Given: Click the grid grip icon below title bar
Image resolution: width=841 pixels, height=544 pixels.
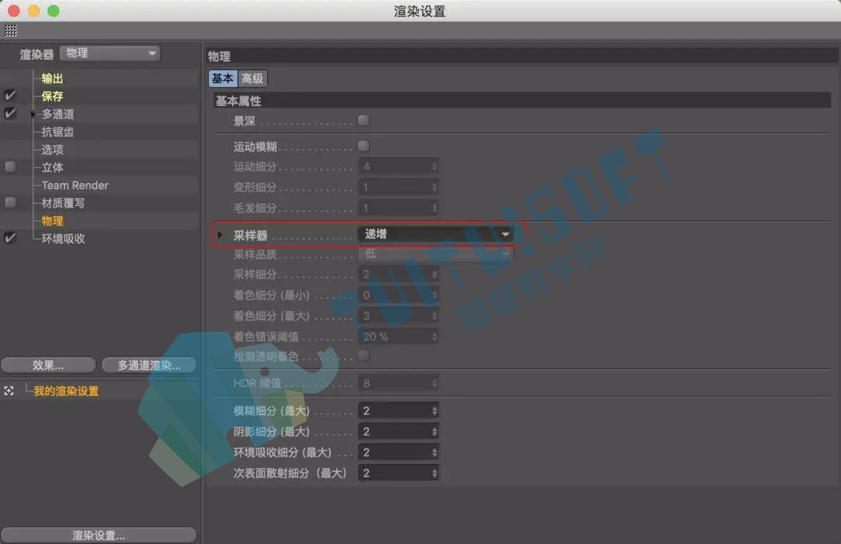Looking at the screenshot, I should [x=11, y=30].
